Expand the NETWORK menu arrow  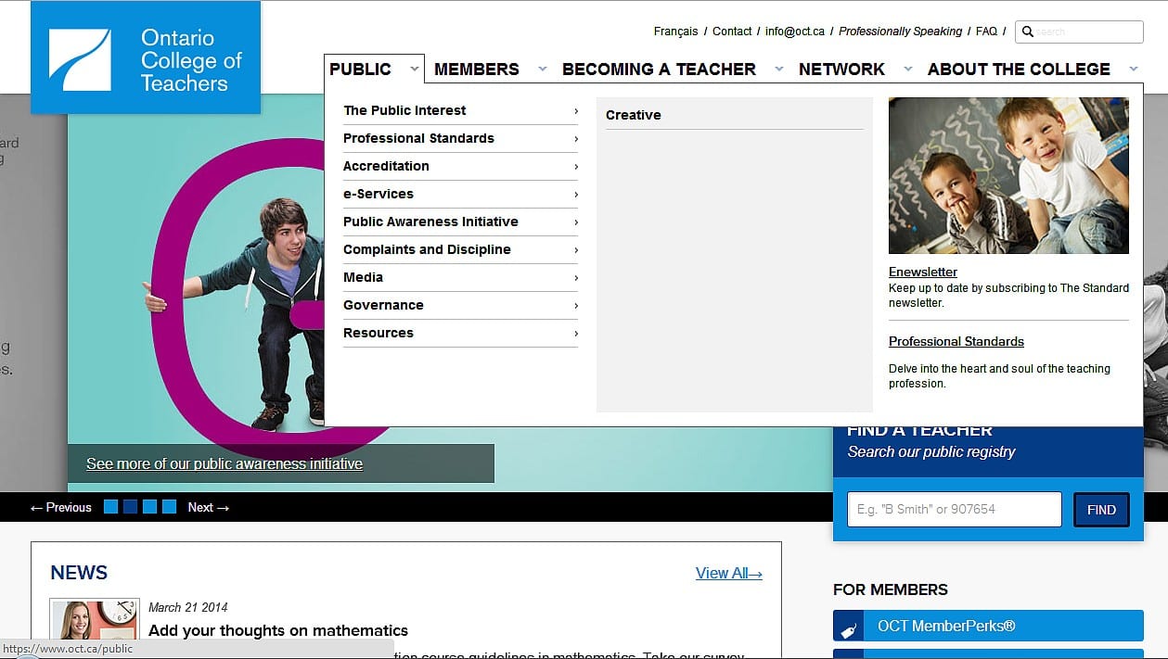click(x=908, y=70)
